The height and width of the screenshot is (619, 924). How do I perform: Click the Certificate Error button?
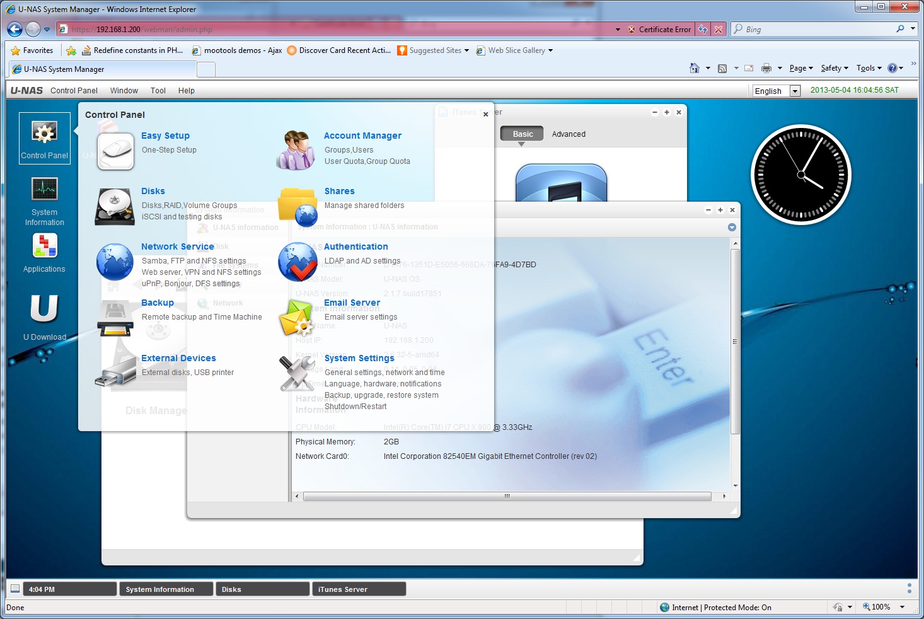pos(659,29)
